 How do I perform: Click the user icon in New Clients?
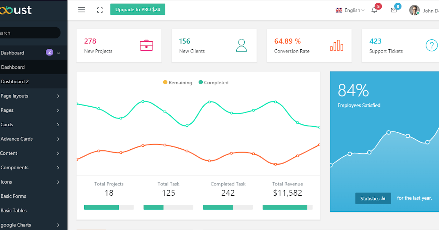[x=241, y=45]
